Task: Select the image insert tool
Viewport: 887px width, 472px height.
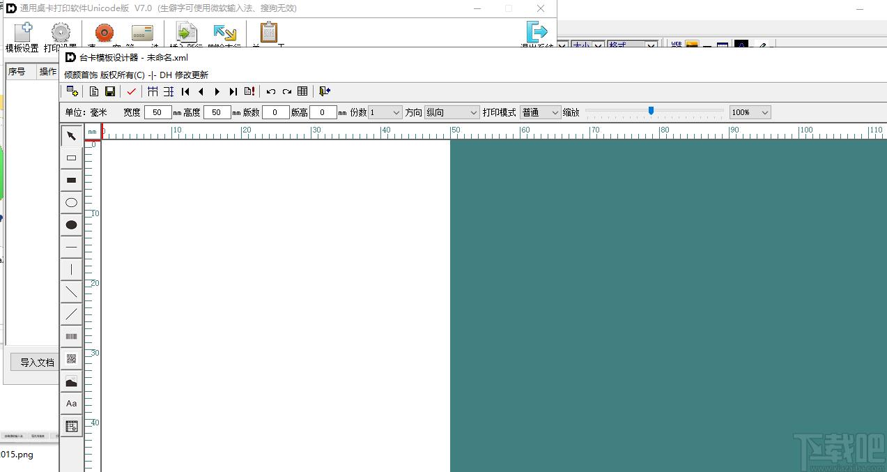Action: (71, 381)
